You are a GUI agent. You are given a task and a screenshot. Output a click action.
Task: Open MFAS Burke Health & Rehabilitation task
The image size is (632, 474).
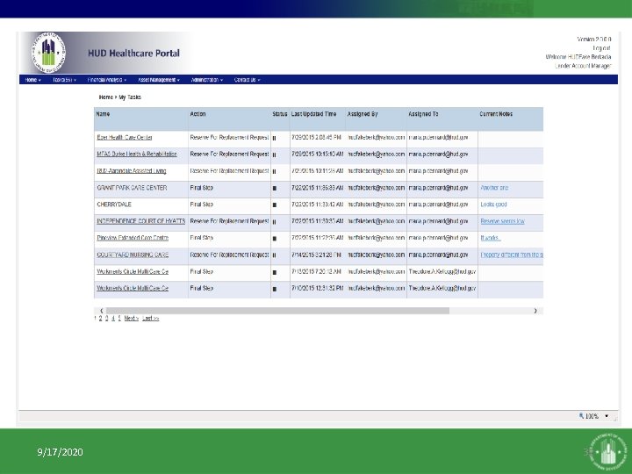(137, 154)
